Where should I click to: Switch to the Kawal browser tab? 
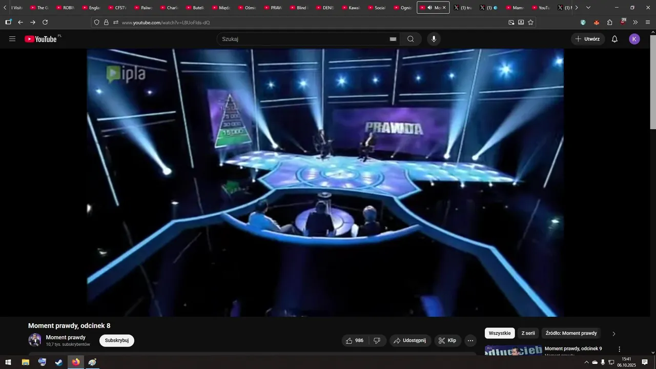(x=350, y=8)
